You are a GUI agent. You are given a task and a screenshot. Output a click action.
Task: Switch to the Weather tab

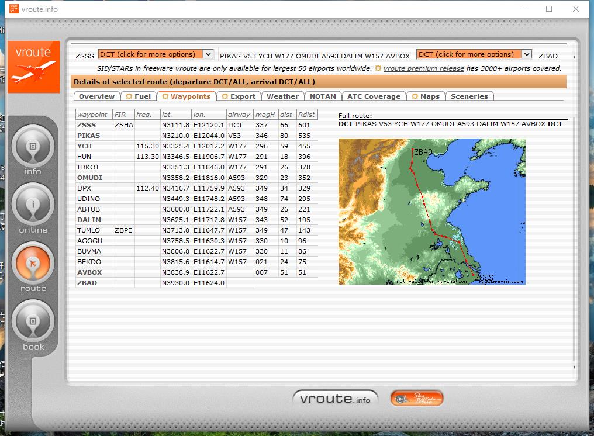point(282,96)
